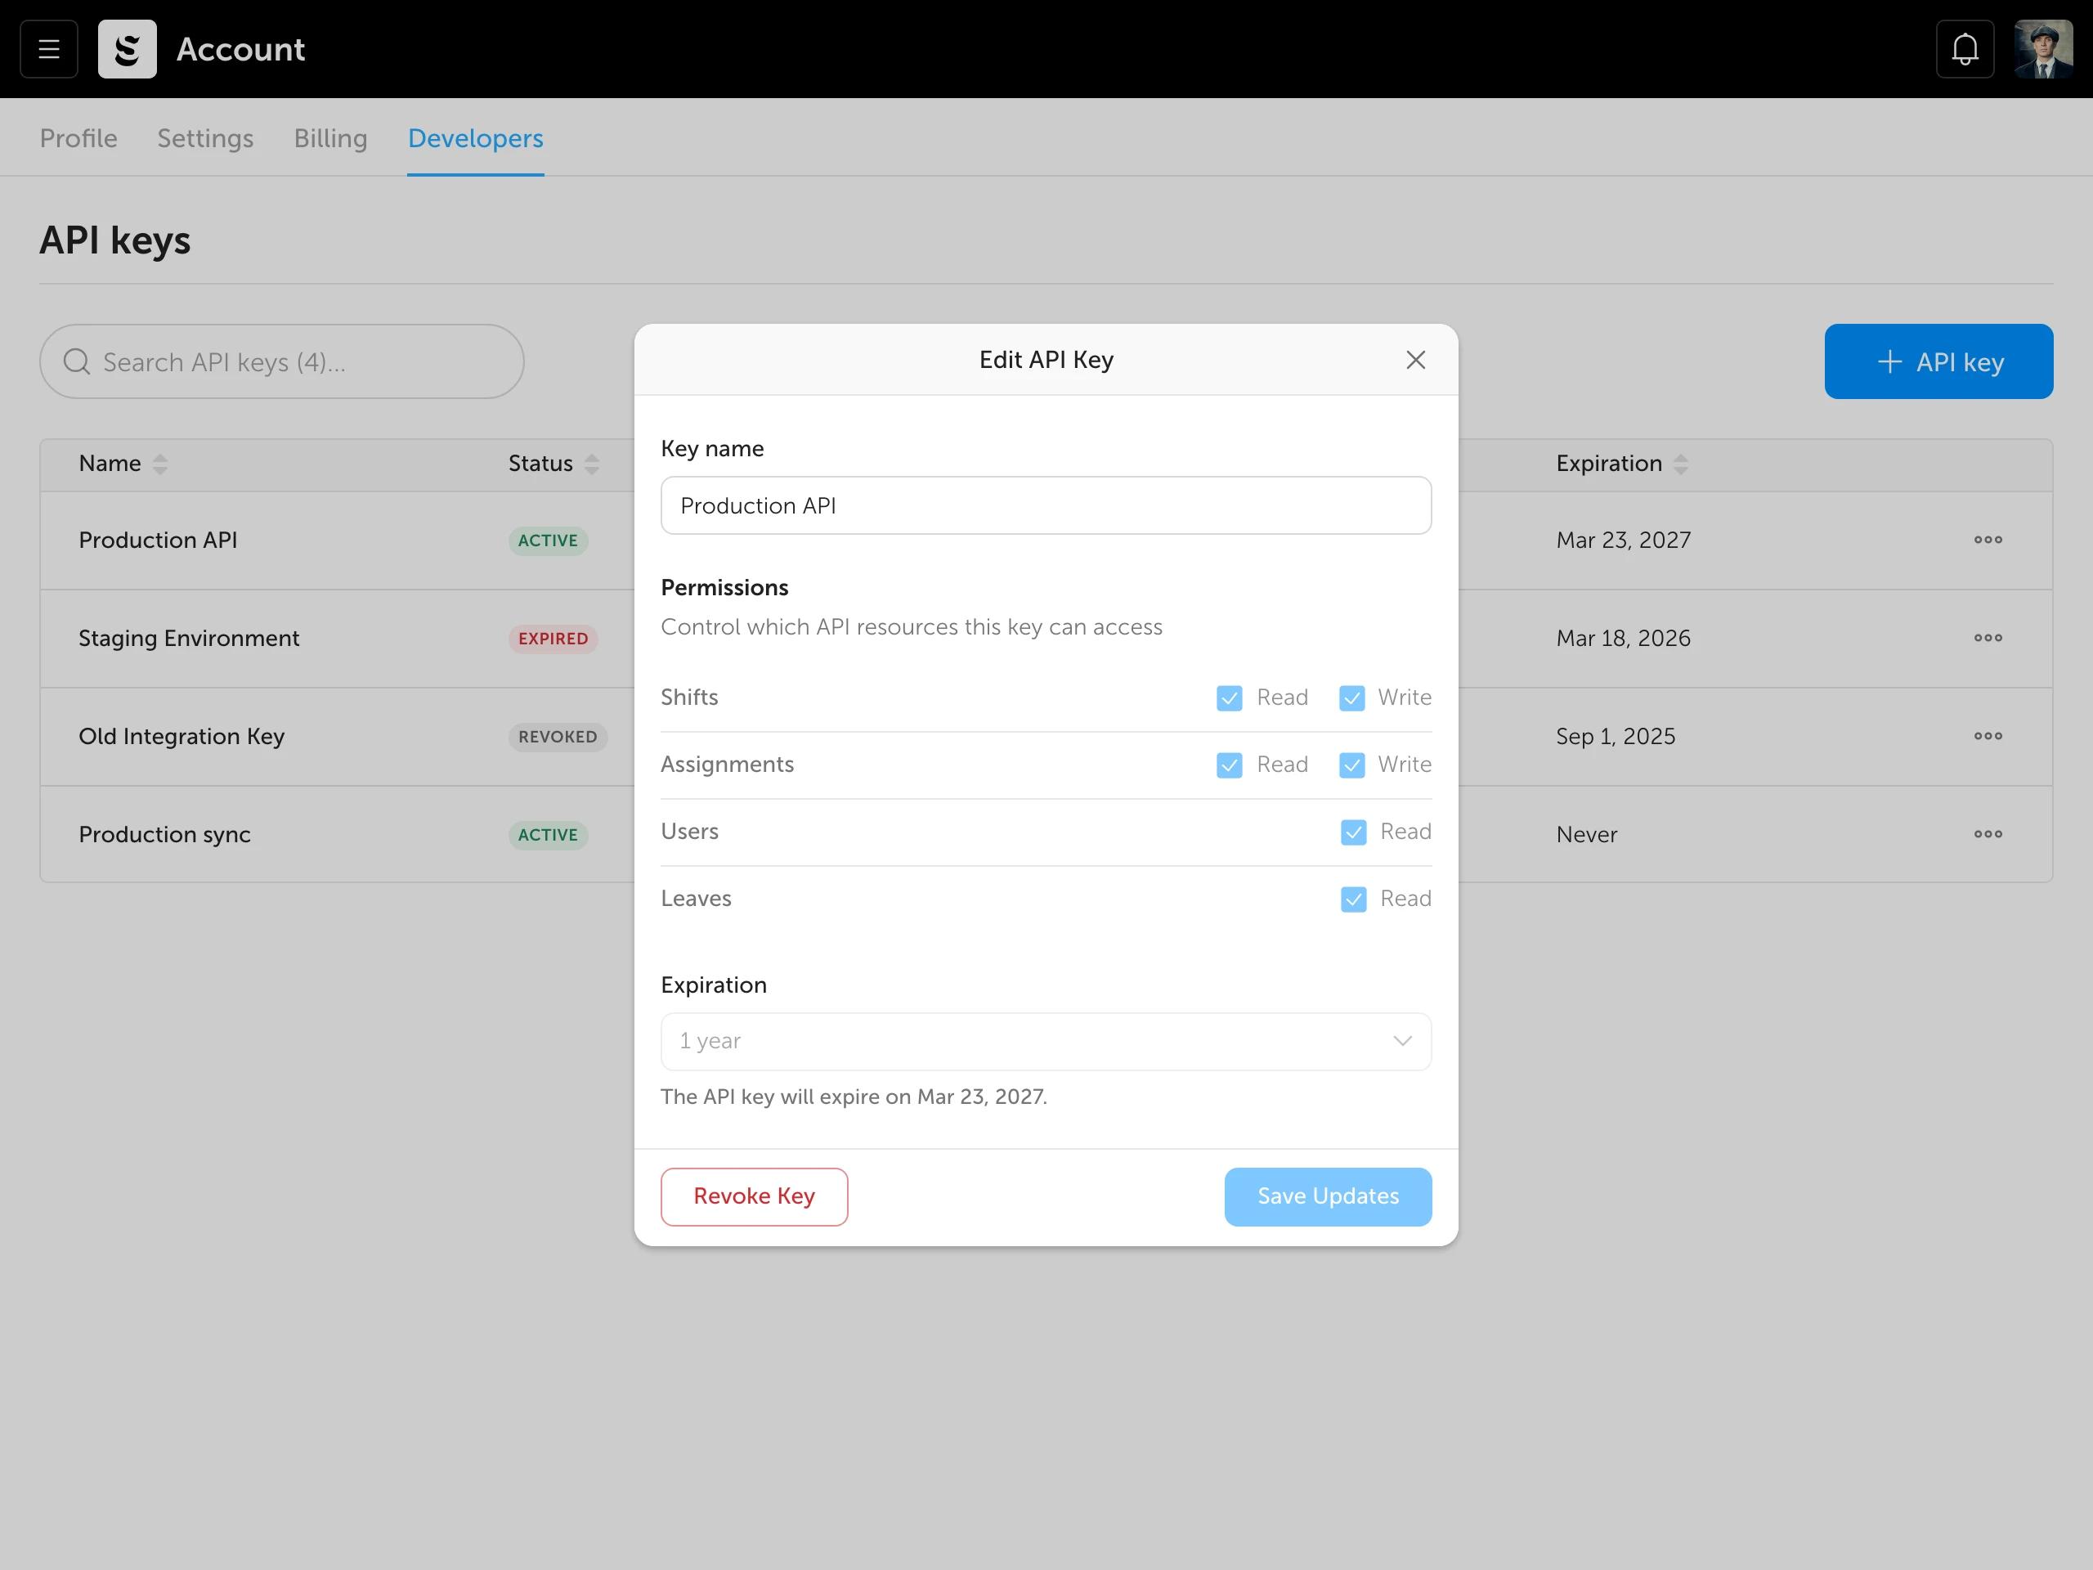The width and height of the screenshot is (2093, 1570).
Task: Toggle Users Read permission checkbox
Action: click(1353, 832)
